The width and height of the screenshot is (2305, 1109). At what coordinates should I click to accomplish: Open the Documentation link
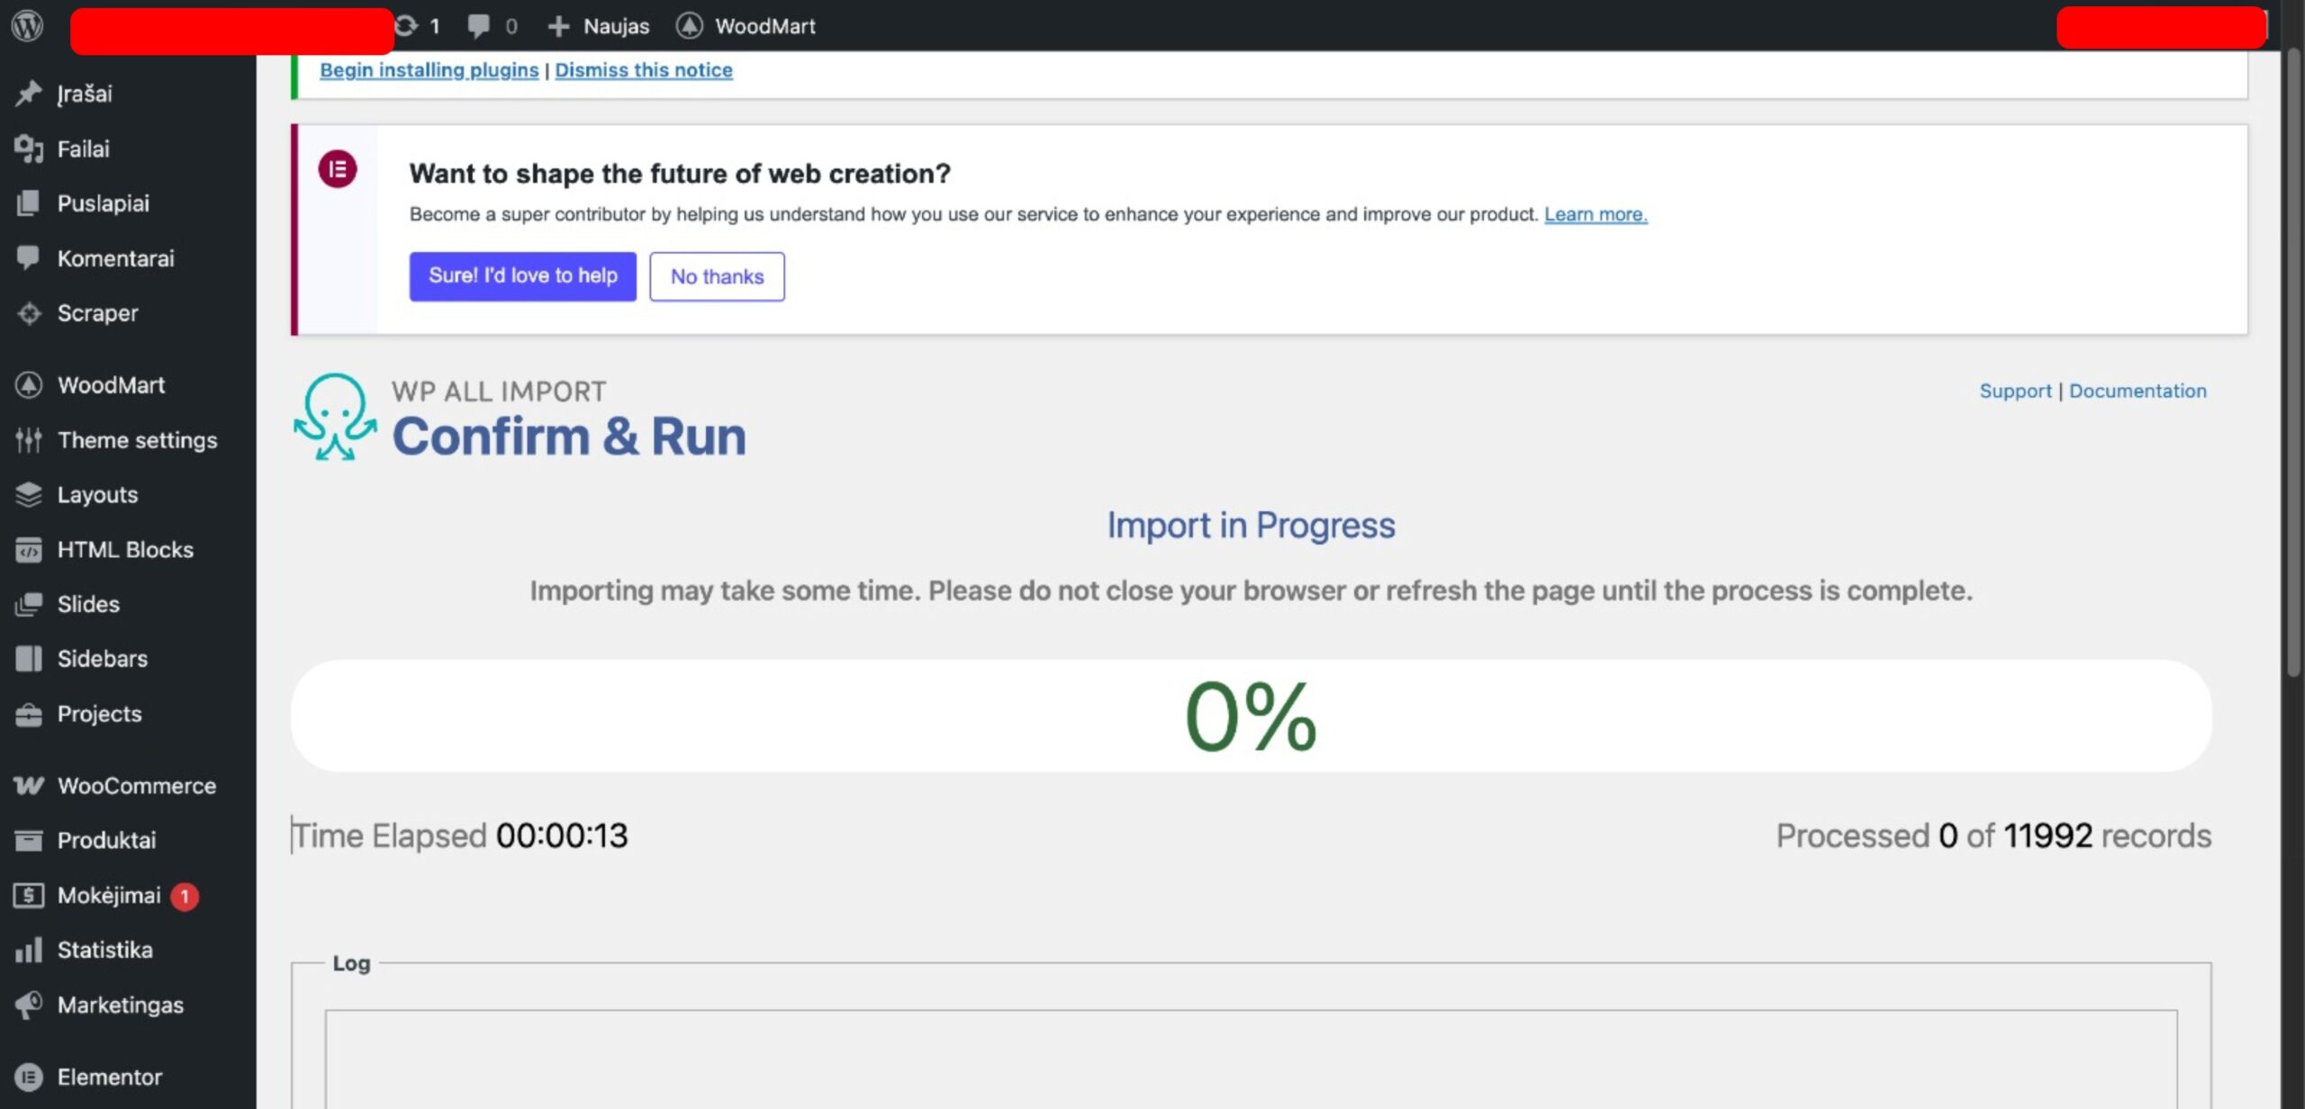click(2137, 391)
